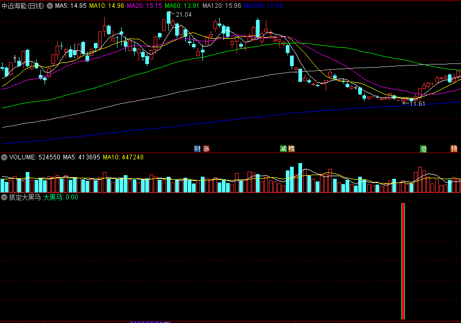The height and width of the screenshot is (323, 461).
Task: Click the 预 forecast marker
Action: [454, 149]
